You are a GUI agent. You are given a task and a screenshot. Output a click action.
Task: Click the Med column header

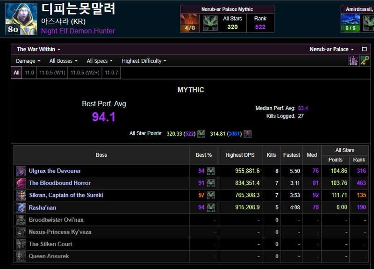(x=312, y=155)
